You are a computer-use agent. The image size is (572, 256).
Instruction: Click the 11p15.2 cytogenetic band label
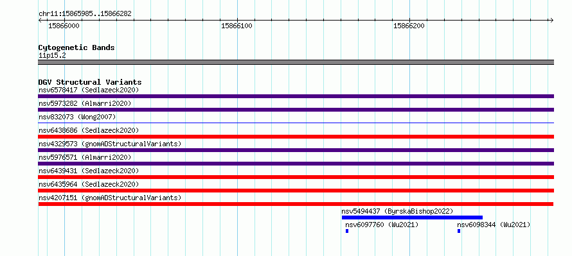pyautogui.click(x=52, y=55)
